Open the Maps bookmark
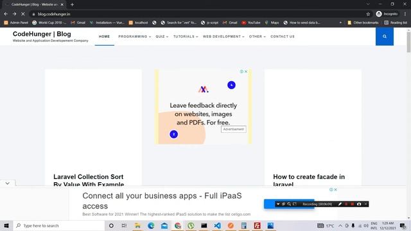 272,23
